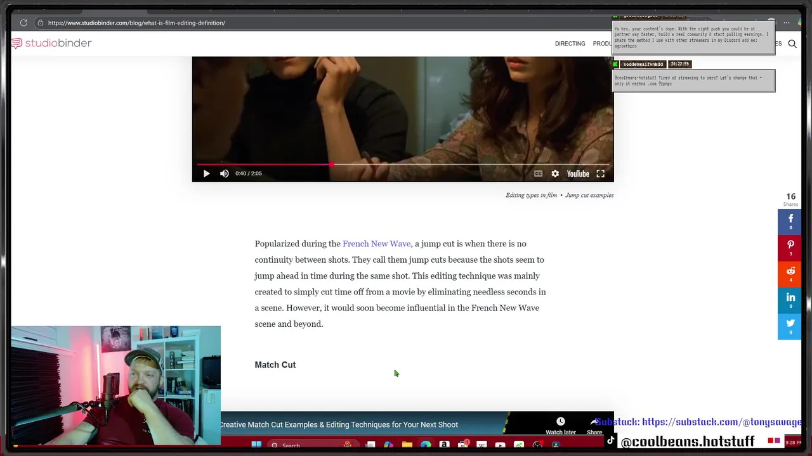Viewport: 812px width, 456px height.
Task: Seek along the red video progress bar
Action: 403,165
